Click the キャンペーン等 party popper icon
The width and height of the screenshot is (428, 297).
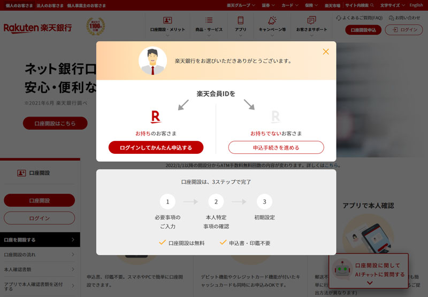click(272, 20)
